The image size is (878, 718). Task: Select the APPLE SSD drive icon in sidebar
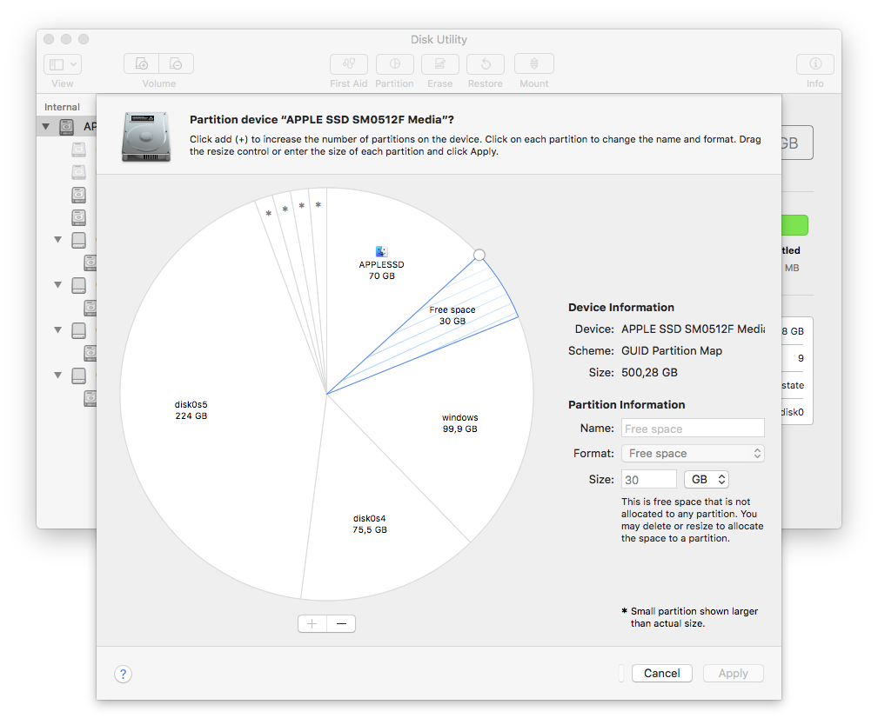pyautogui.click(x=67, y=127)
